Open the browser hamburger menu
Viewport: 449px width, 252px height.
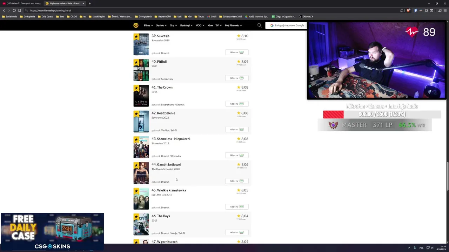click(x=445, y=10)
